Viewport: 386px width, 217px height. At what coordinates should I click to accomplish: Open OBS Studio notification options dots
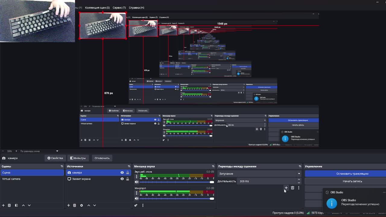pos(384,192)
